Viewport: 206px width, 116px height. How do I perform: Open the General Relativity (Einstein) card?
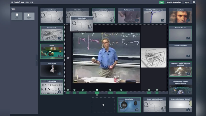pyautogui.click(x=155, y=105)
